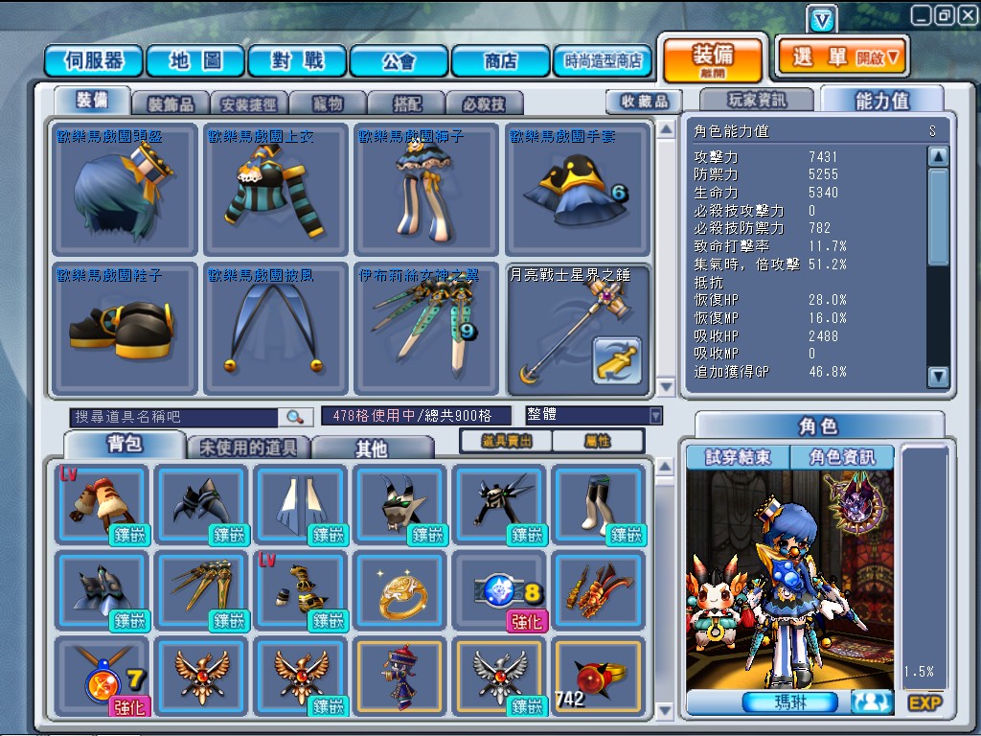Switch to the 搭配 tab
The height and width of the screenshot is (736, 981).
(x=406, y=103)
